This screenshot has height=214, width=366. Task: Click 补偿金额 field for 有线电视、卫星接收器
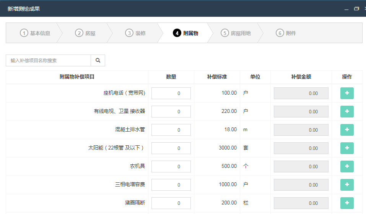point(301,111)
